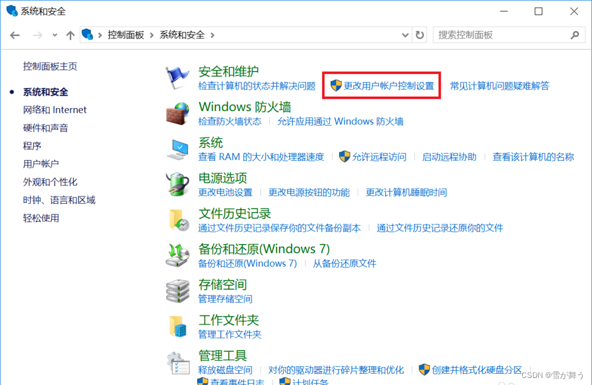Click the Windows Firewall brick wall icon
This screenshot has height=385, width=592.
click(178, 114)
